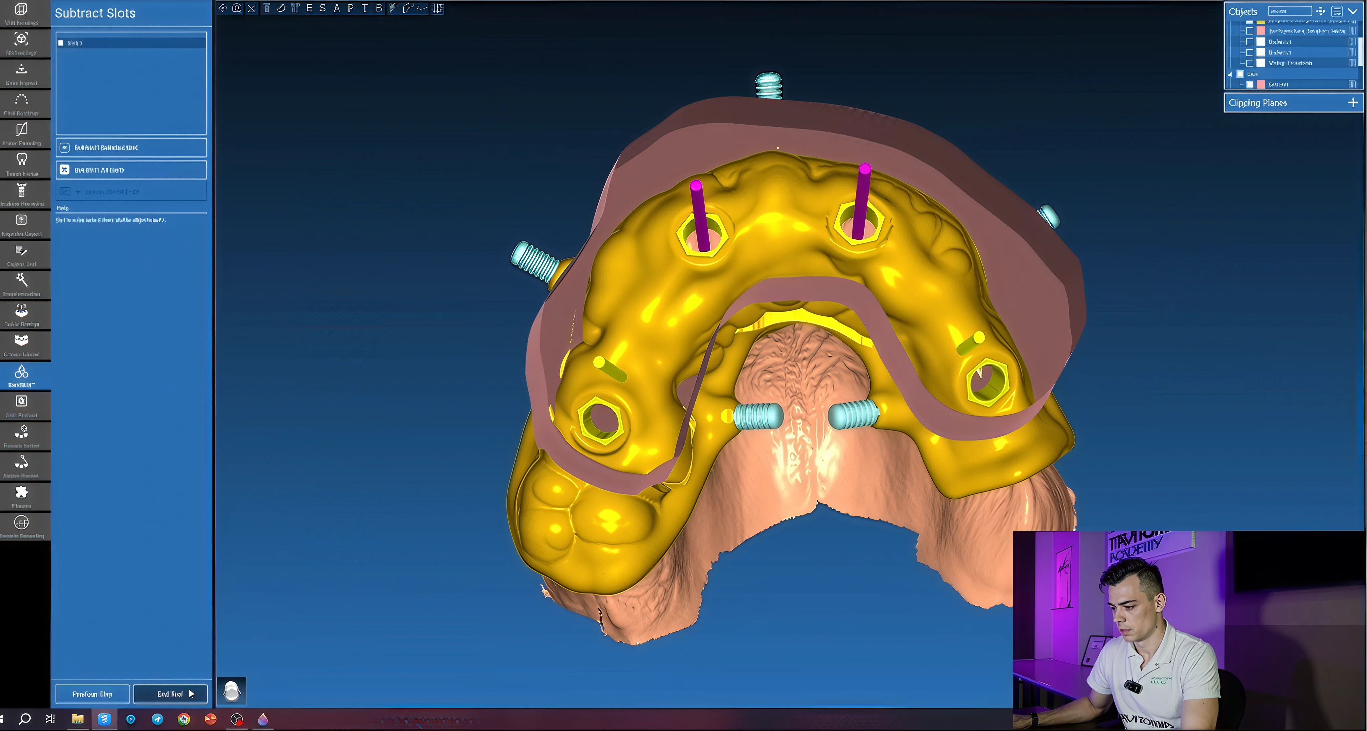Click the bottom pink color swatch in Objects

tap(1260, 84)
